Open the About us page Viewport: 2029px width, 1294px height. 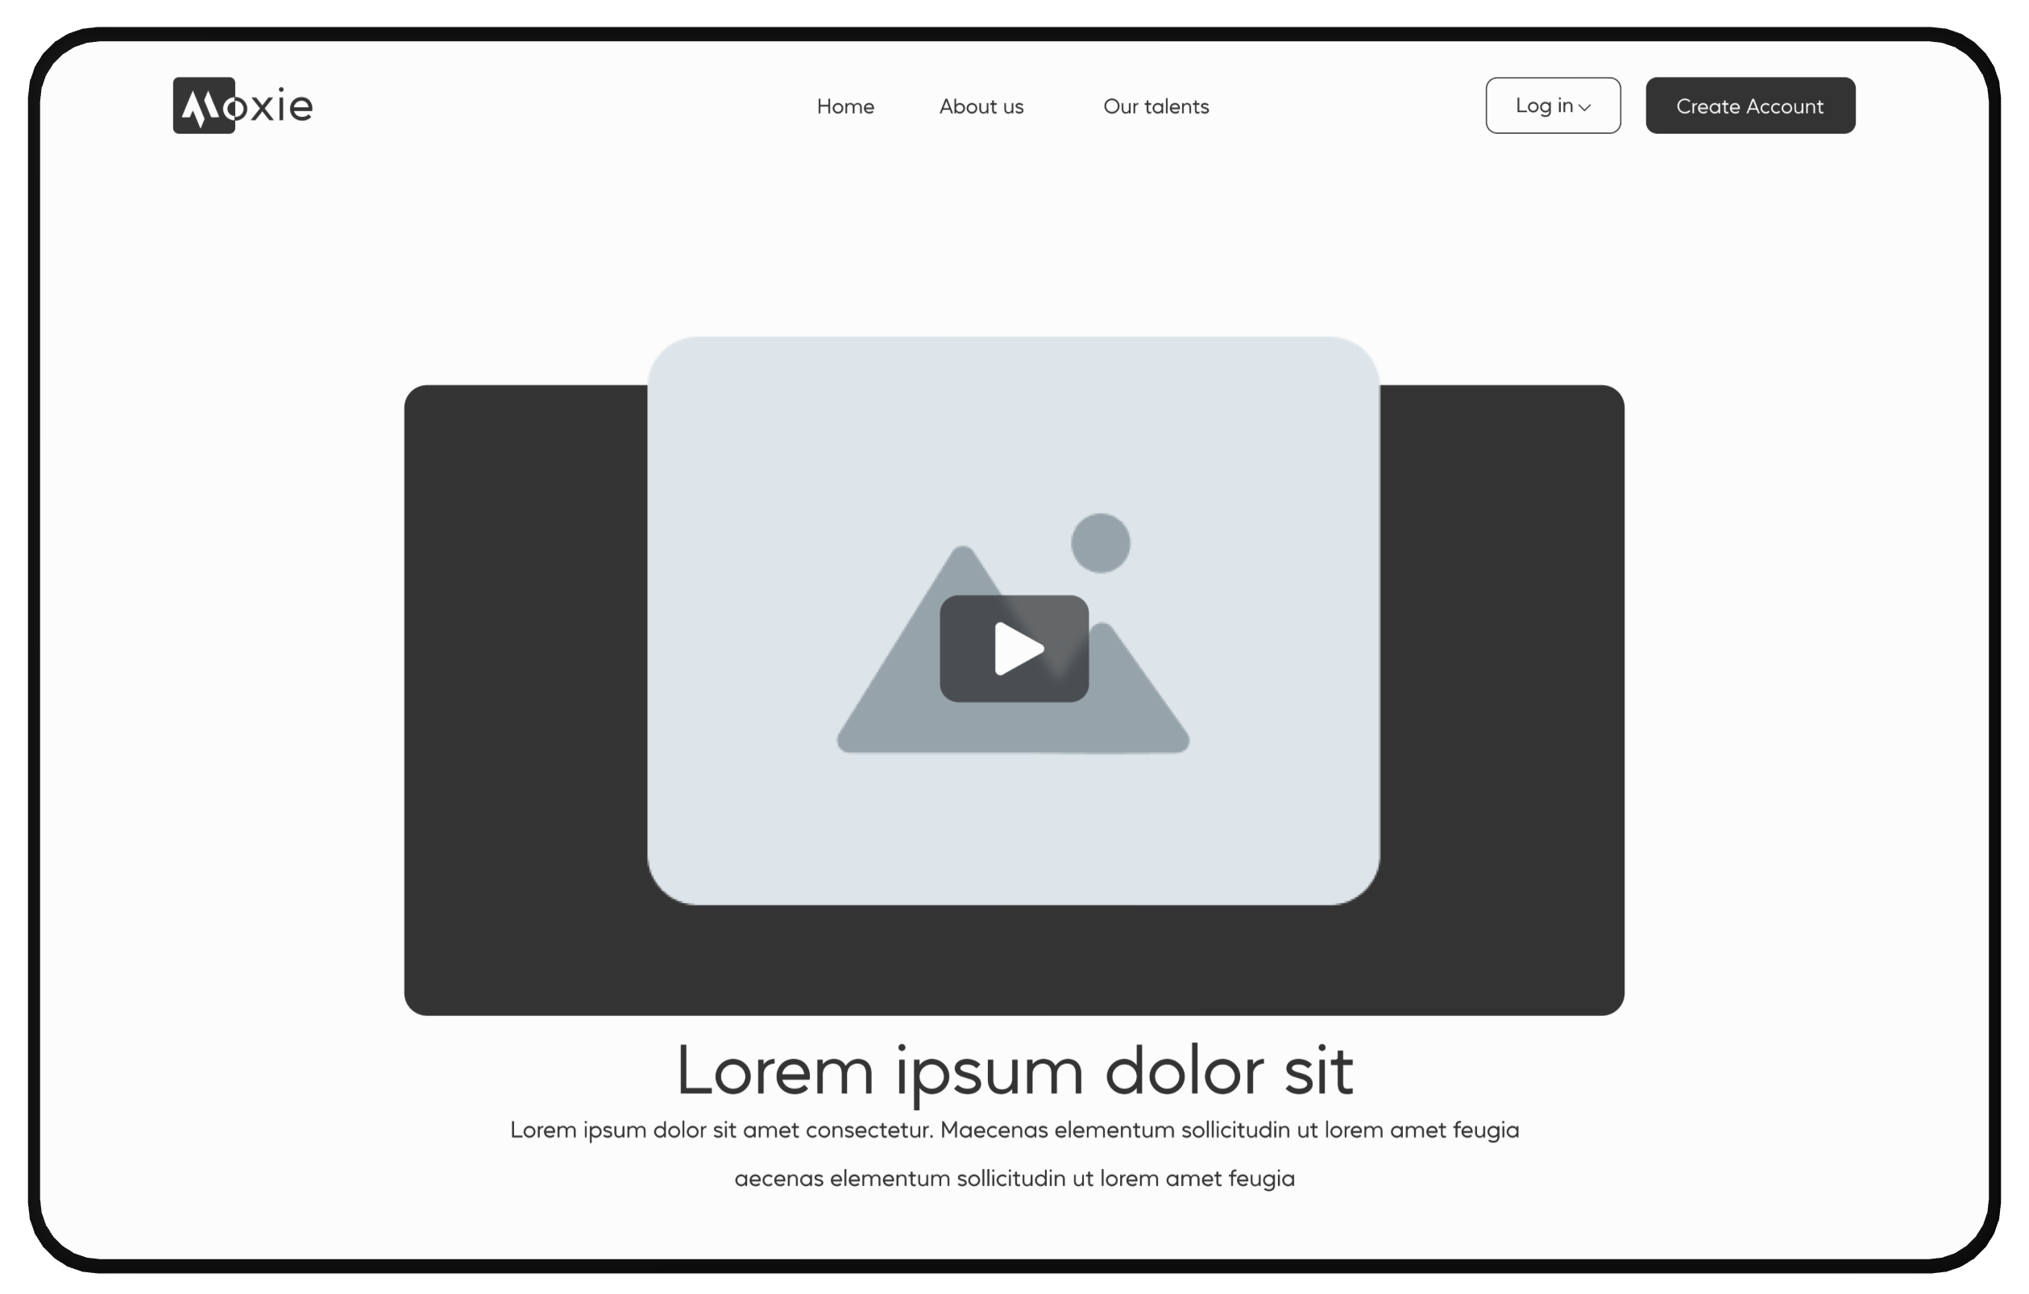tap(981, 107)
